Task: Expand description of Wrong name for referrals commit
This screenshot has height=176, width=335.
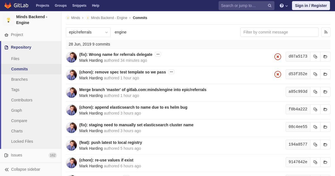Action: [x=158, y=54]
